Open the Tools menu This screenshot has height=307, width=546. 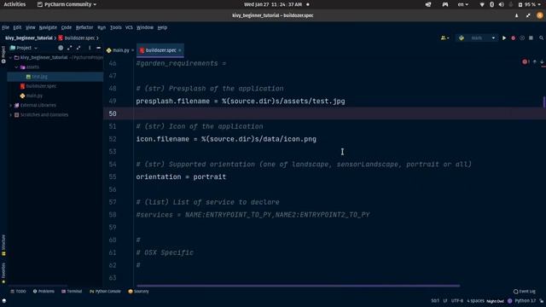tap(116, 27)
